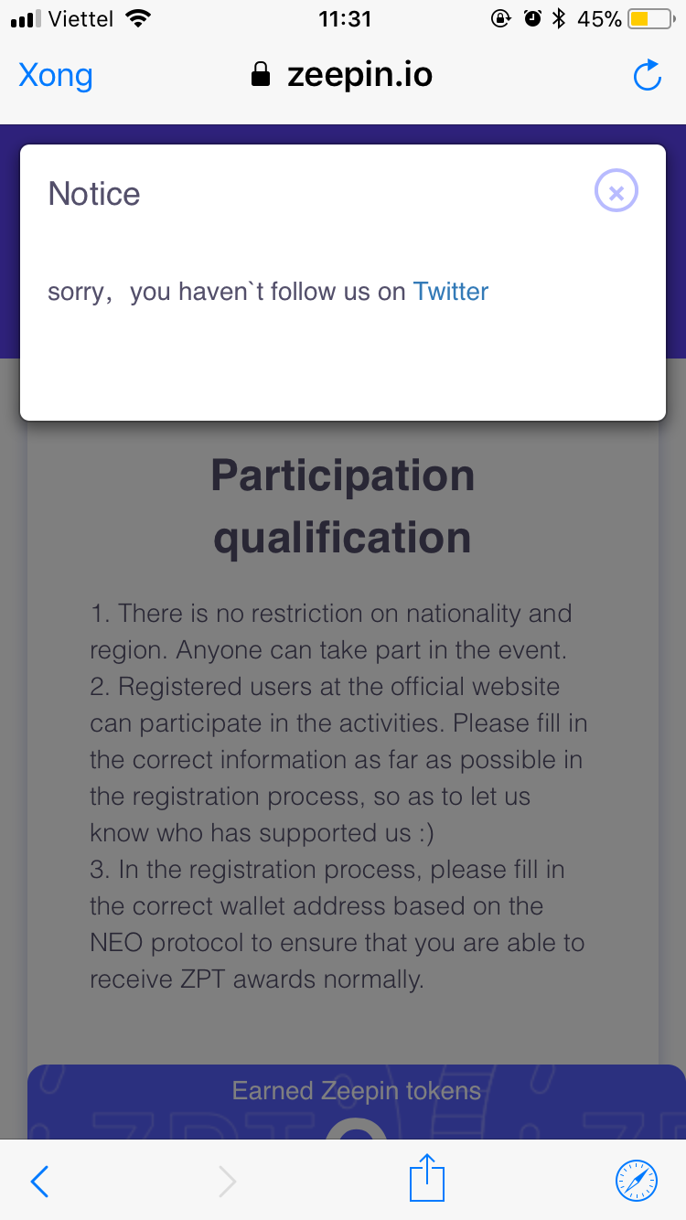Tap the 11:31 clock in status bar
The width and height of the screenshot is (686, 1220).
click(344, 19)
